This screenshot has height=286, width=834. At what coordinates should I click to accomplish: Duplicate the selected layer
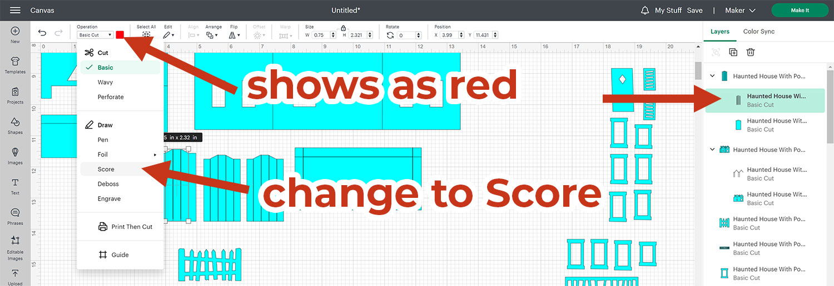[733, 52]
